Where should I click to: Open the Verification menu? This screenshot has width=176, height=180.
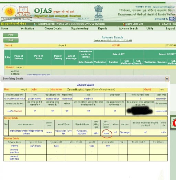coord(27,28)
